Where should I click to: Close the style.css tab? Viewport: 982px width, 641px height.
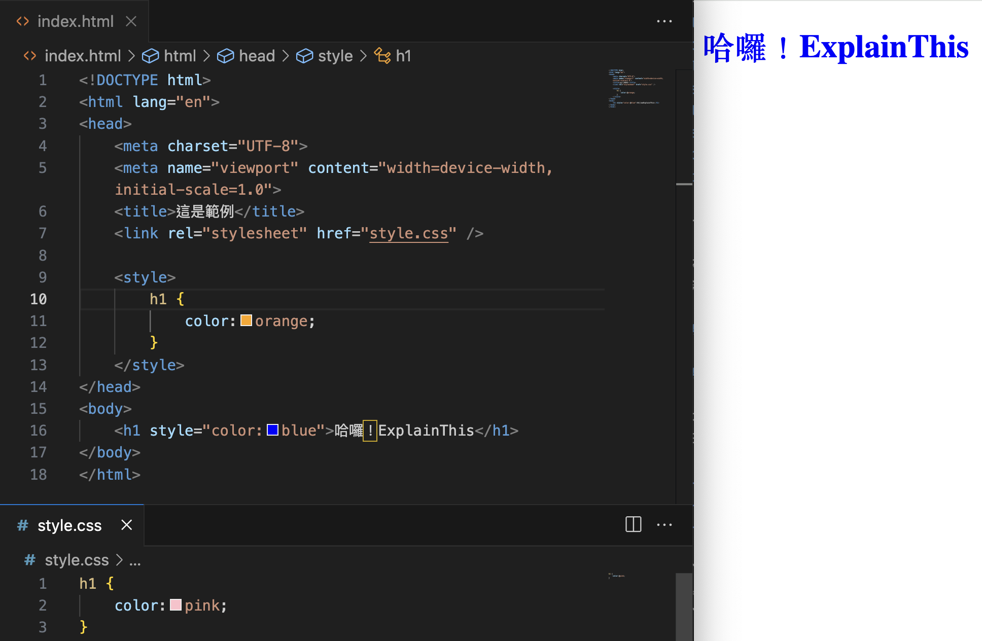coord(126,525)
